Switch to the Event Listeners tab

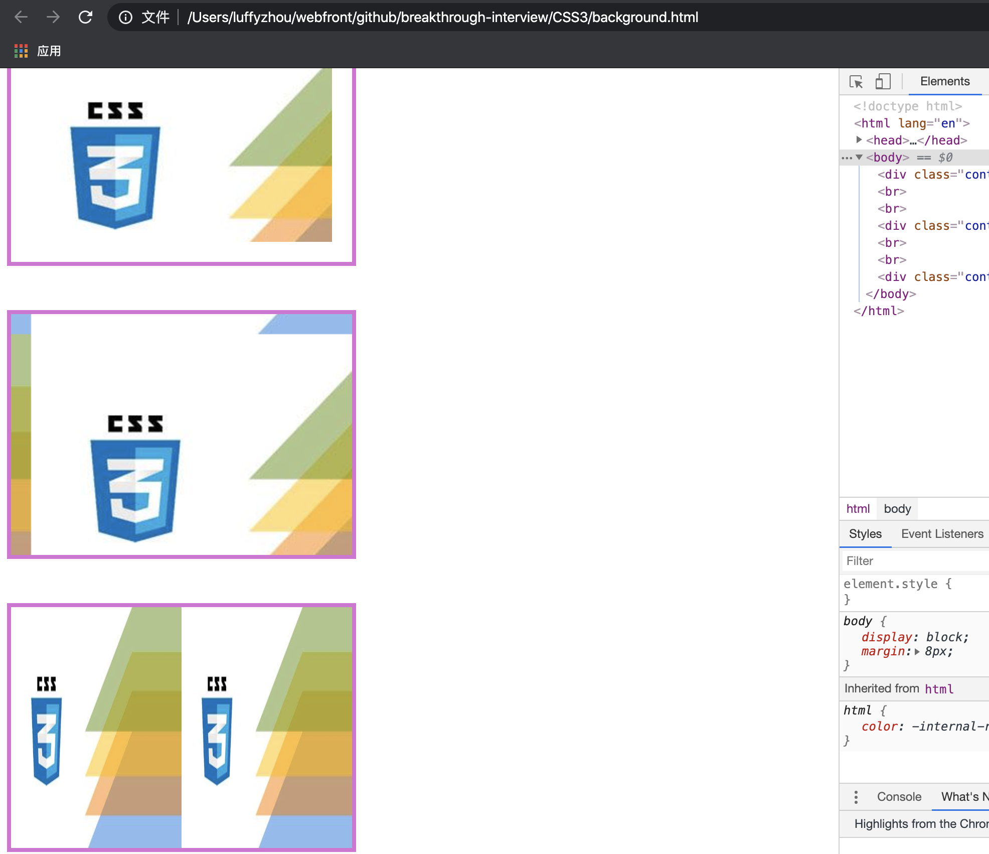point(942,534)
